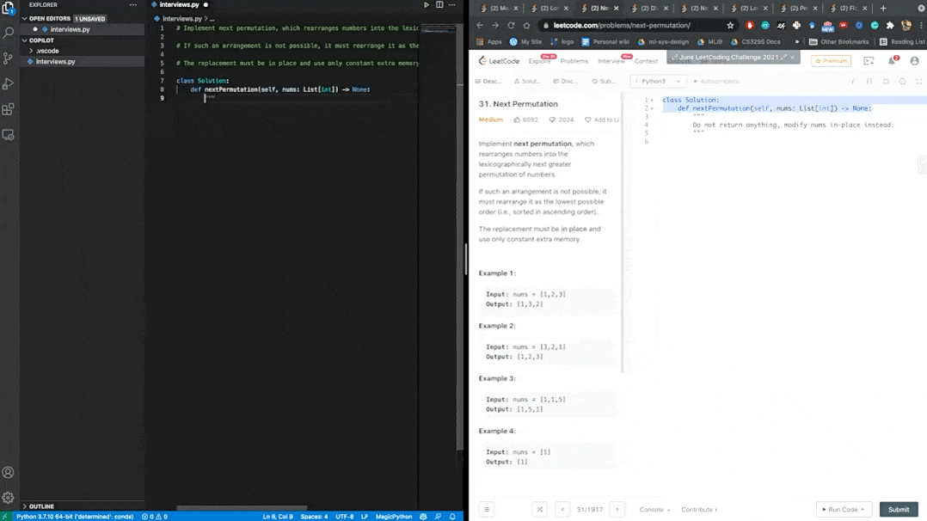Image resolution: width=927 pixels, height=521 pixels.
Task: Run the Python file with play icon
Action: 426,5
